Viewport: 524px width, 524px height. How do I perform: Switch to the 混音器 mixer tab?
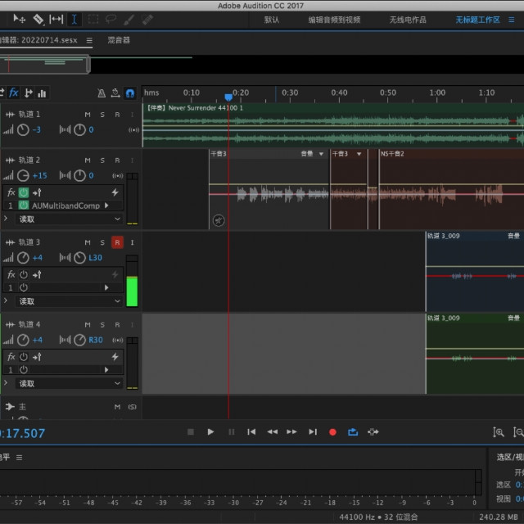(x=119, y=39)
